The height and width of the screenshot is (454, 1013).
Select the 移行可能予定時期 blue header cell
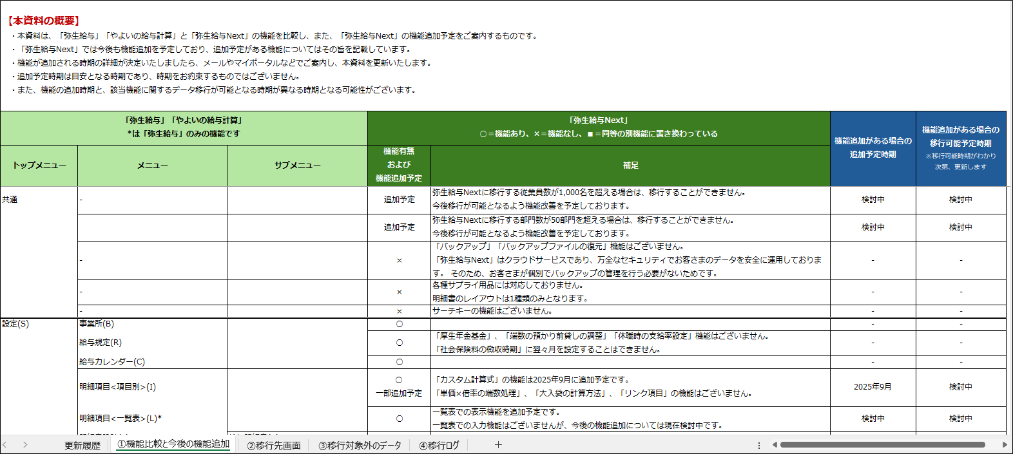pos(961,148)
